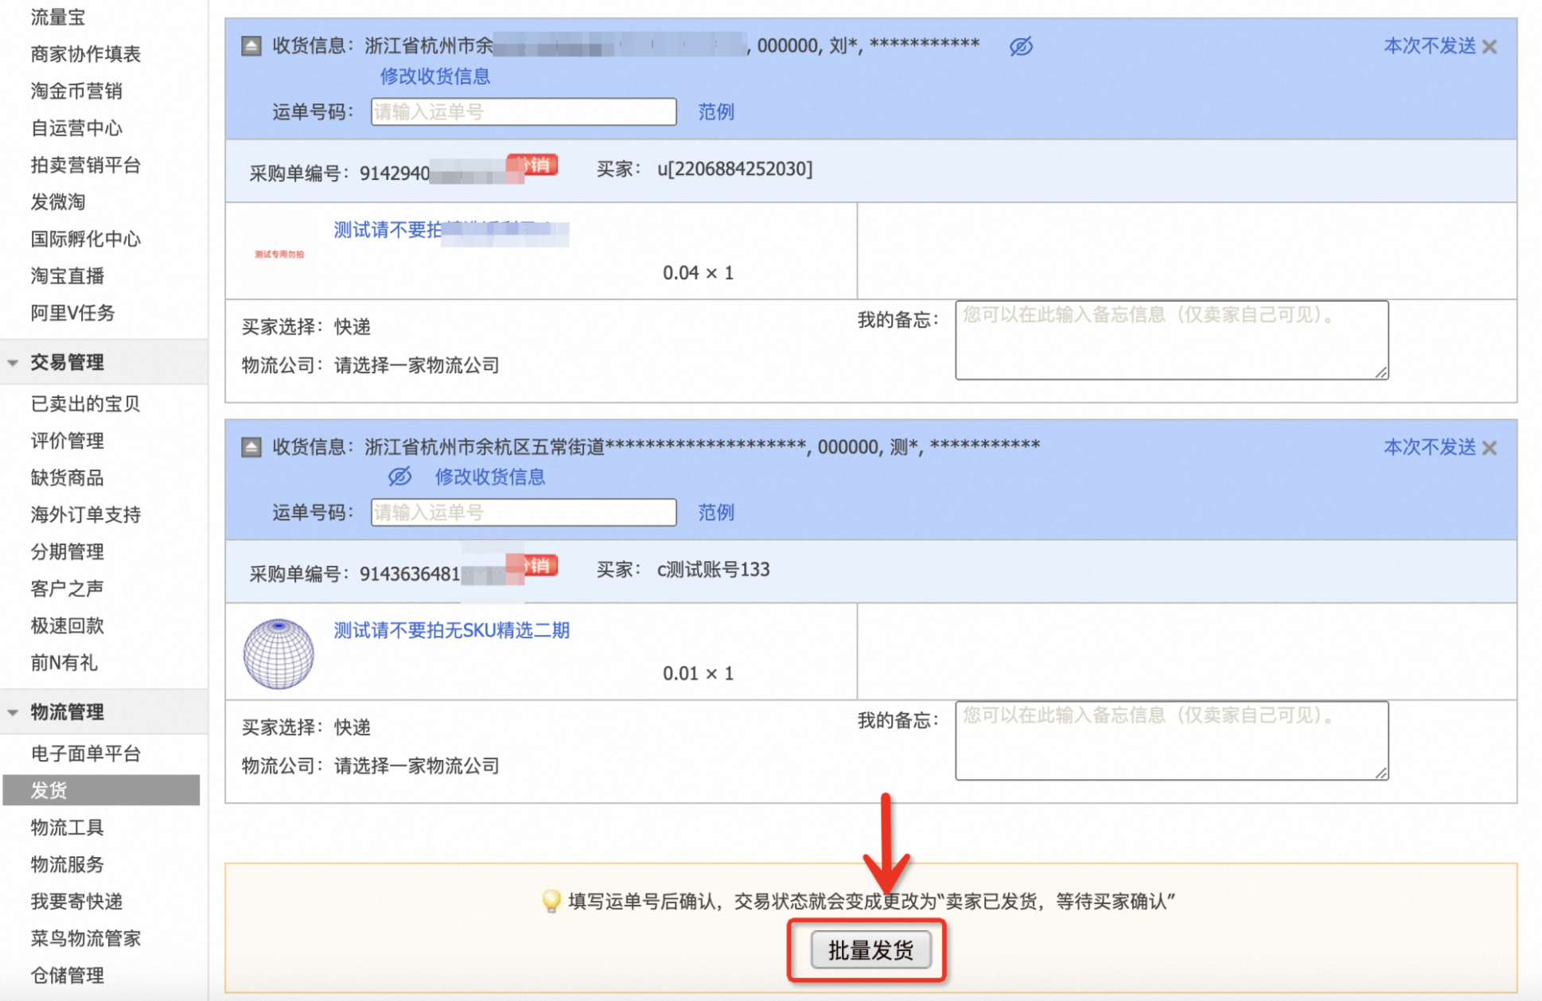Click buyer name u[2206884252030]
Image resolution: width=1542 pixels, height=1001 pixels.
[x=734, y=169]
